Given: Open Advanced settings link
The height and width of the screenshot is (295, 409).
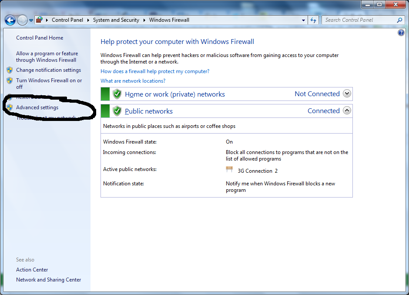Looking at the screenshot, I should [x=37, y=107].
